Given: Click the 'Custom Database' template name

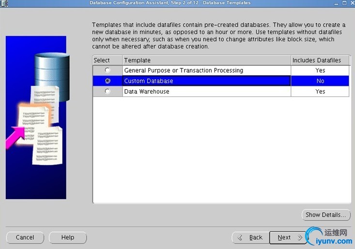Looking at the screenshot, I should pos(149,81).
